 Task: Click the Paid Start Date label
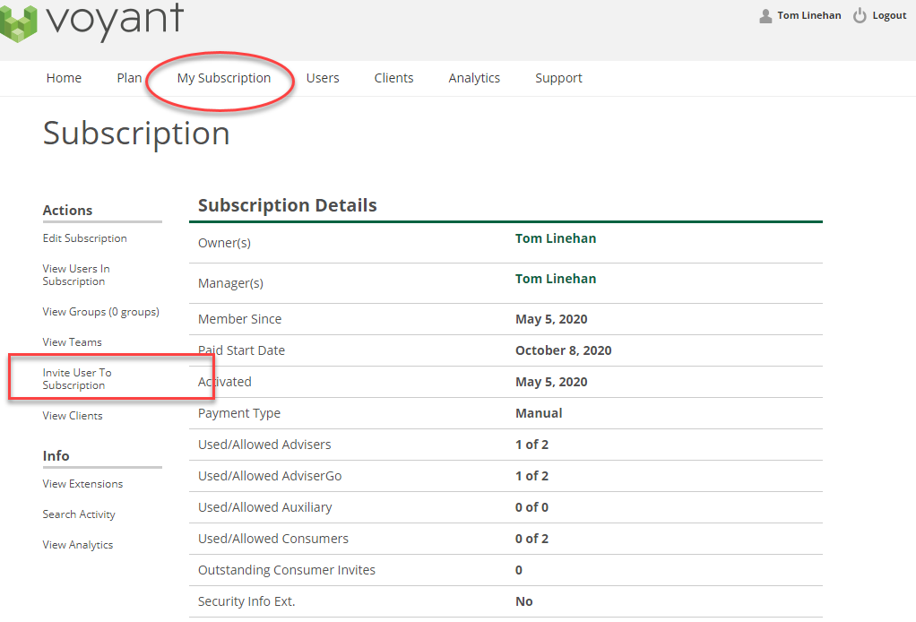pos(241,350)
